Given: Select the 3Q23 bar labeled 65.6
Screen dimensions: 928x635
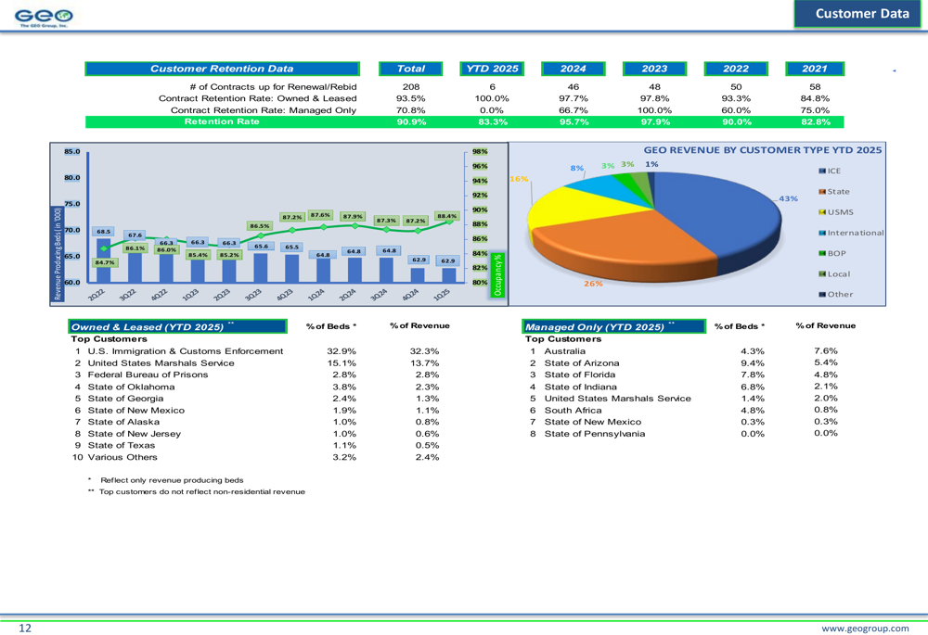Looking at the screenshot, I should point(261,268).
